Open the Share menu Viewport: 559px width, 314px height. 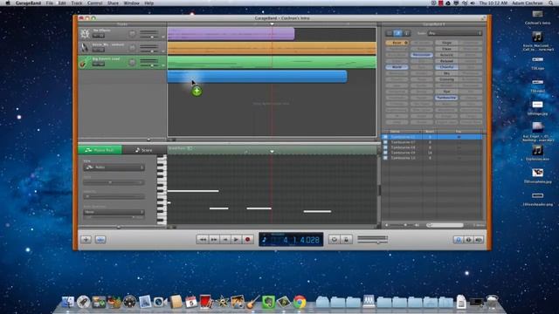(113, 3)
